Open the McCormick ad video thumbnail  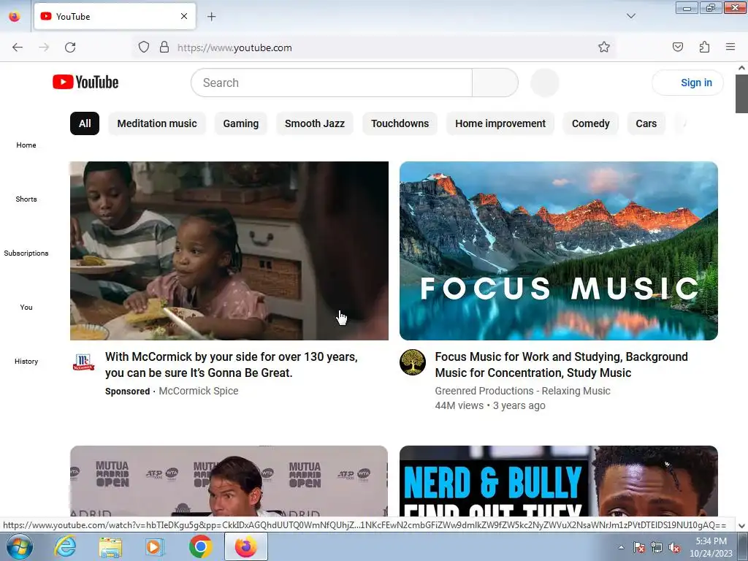(229, 251)
